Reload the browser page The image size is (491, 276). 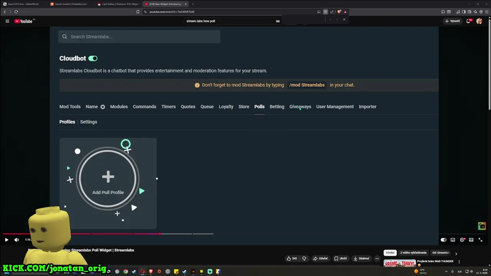click(x=16, y=12)
